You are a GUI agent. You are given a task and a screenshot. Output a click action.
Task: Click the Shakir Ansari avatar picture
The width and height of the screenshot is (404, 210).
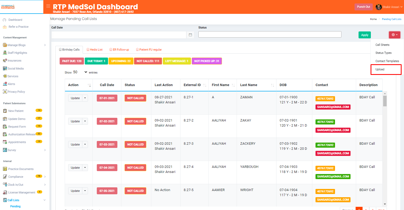379,7
